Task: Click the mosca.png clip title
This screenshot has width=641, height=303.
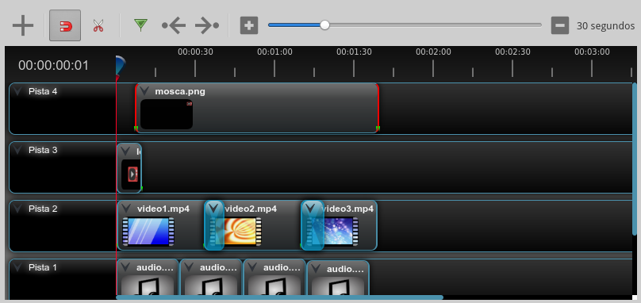Action: (x=180, y=91)
